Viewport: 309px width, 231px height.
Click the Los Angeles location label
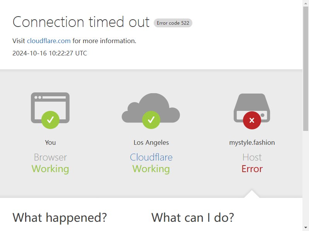click(x=151, y=142)
